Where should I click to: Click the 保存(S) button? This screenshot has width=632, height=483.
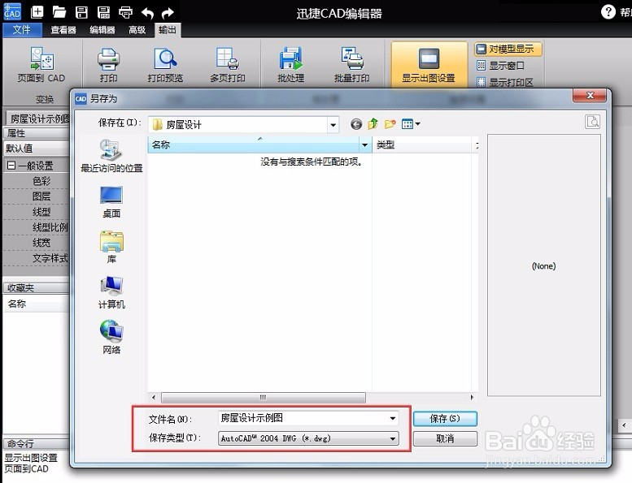click(445, 418)
